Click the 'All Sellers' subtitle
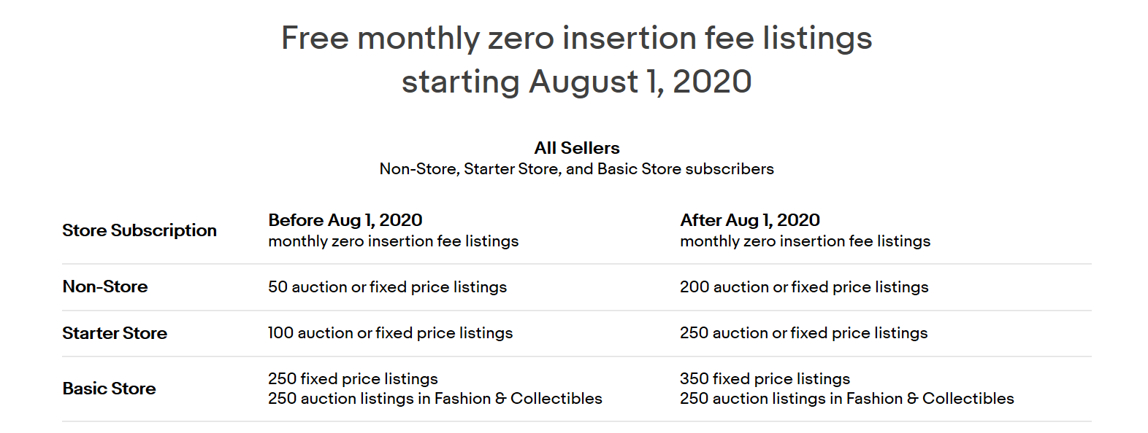The width and height of the screenshot is (1148, 433). 576,148
